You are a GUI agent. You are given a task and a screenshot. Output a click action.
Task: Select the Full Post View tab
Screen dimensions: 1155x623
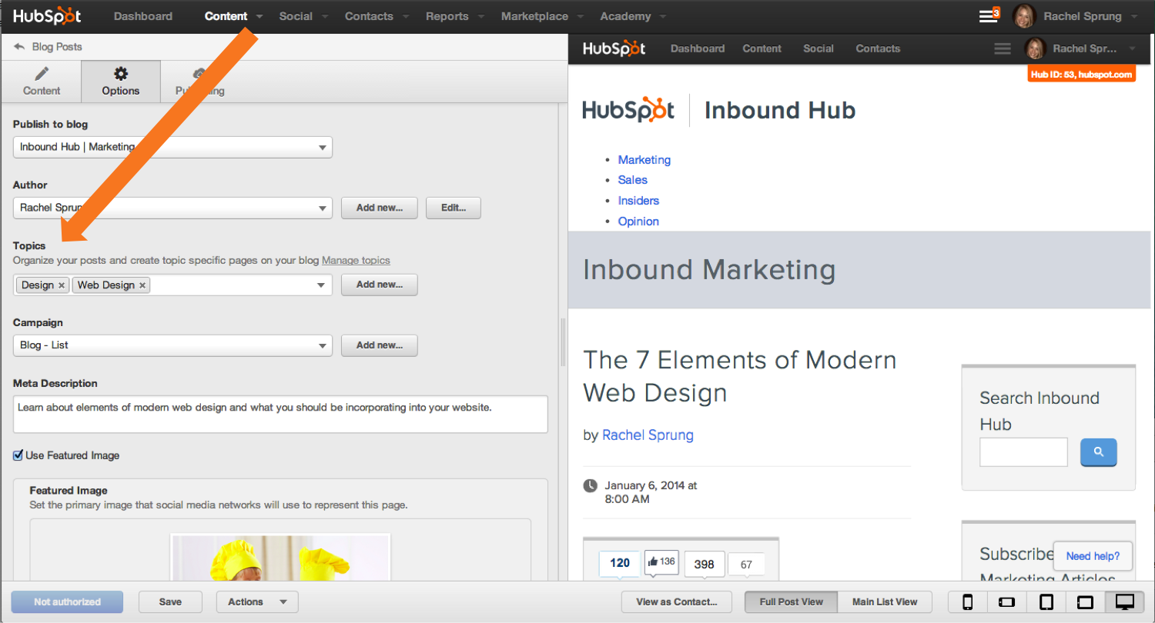coord(792,602)
